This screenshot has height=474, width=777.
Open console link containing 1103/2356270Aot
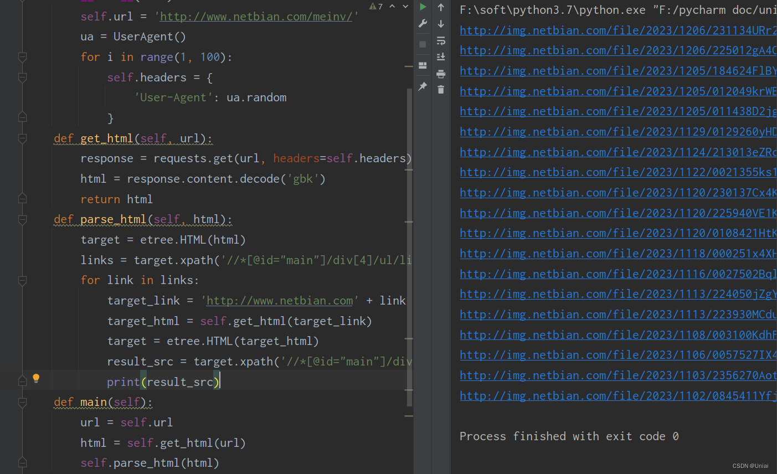pos(618,375)
